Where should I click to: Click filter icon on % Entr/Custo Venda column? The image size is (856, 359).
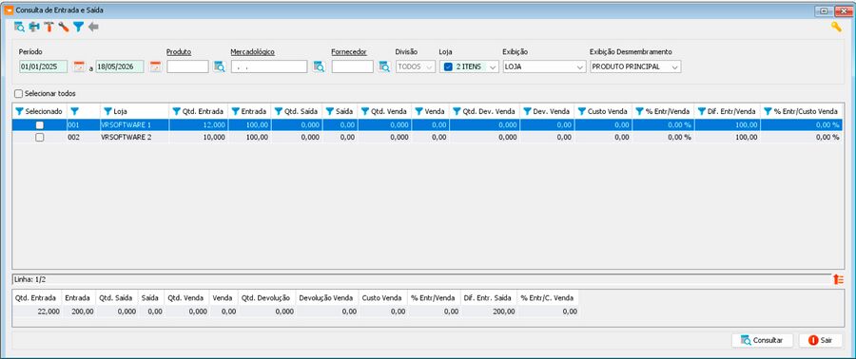pos(768,111)
